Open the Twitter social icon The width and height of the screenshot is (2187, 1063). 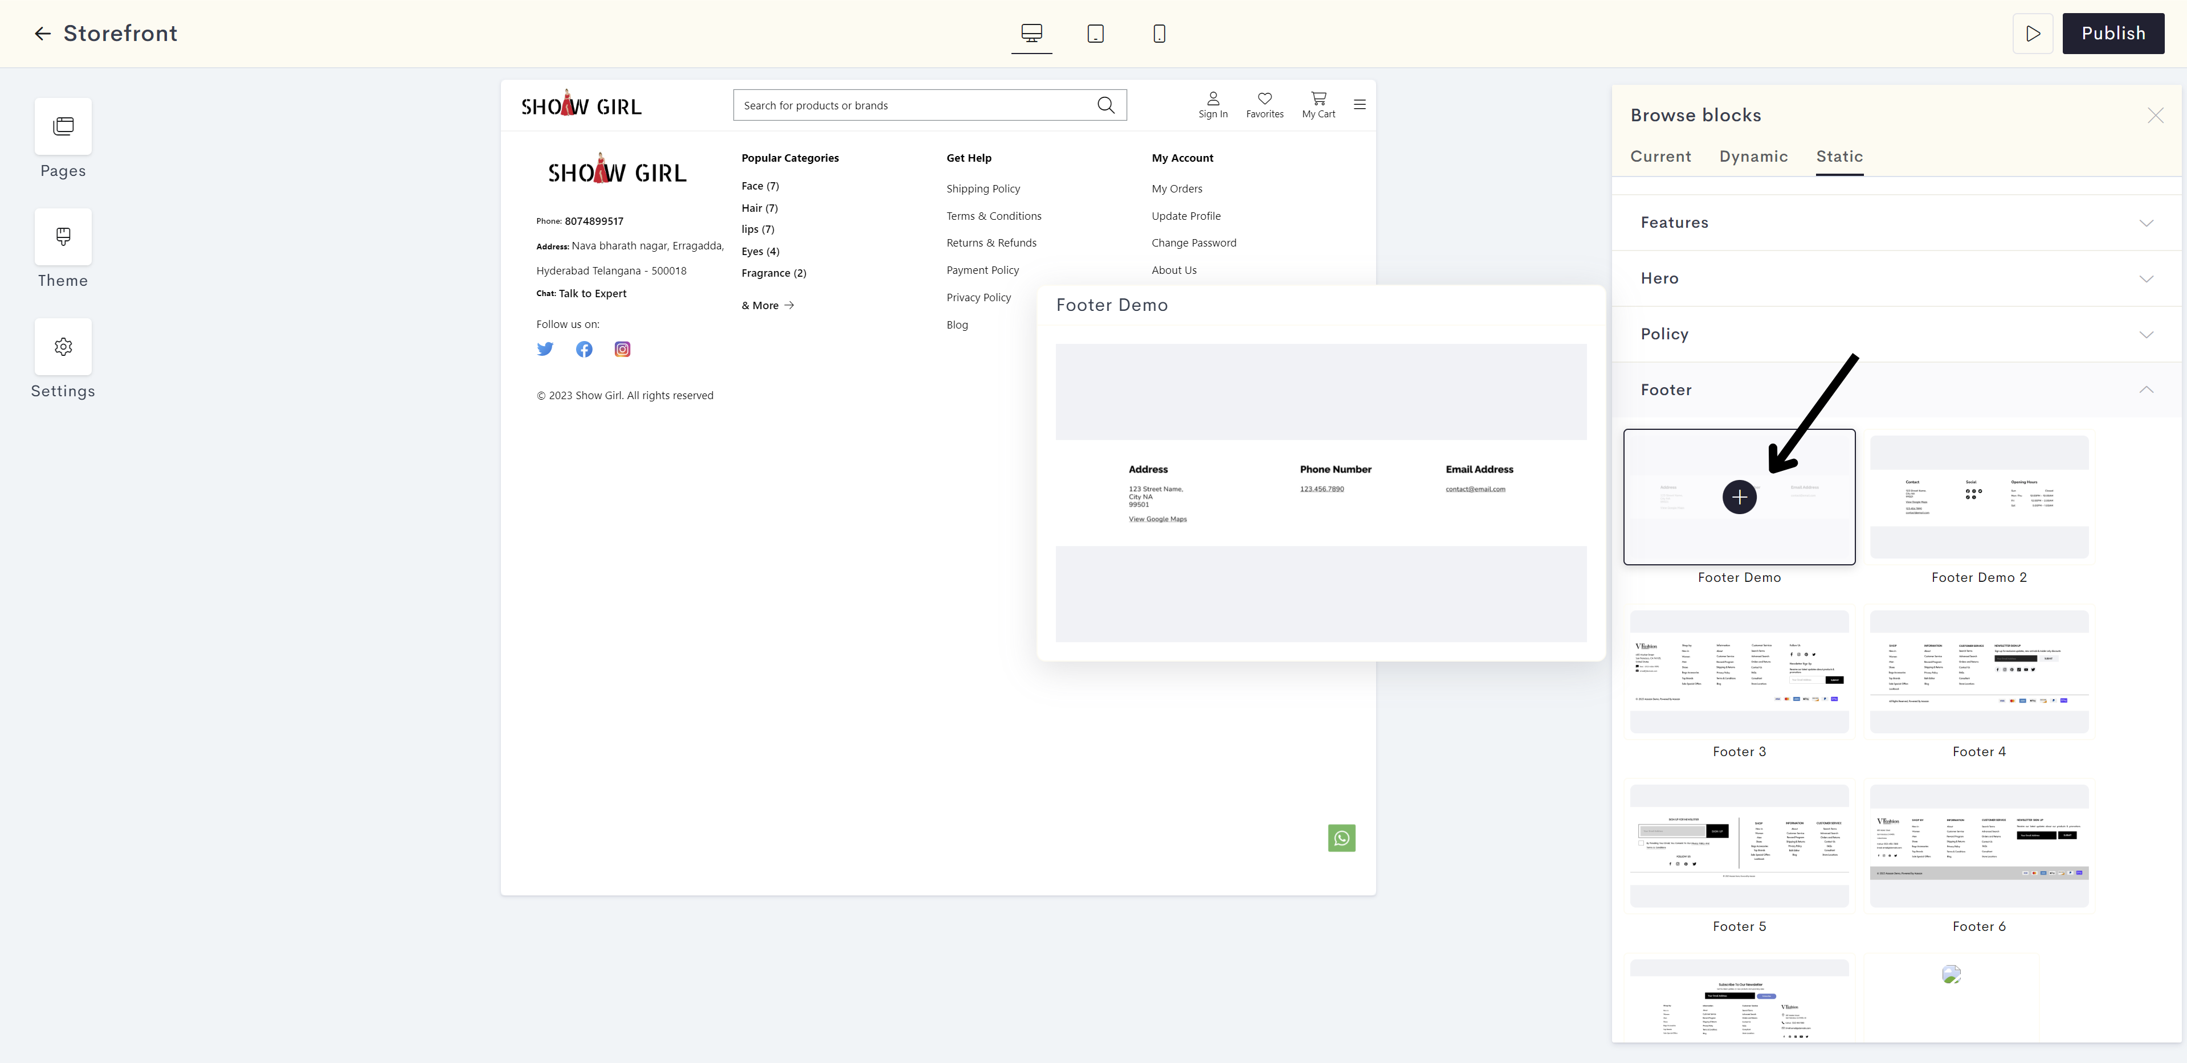(x=545, y=348)
